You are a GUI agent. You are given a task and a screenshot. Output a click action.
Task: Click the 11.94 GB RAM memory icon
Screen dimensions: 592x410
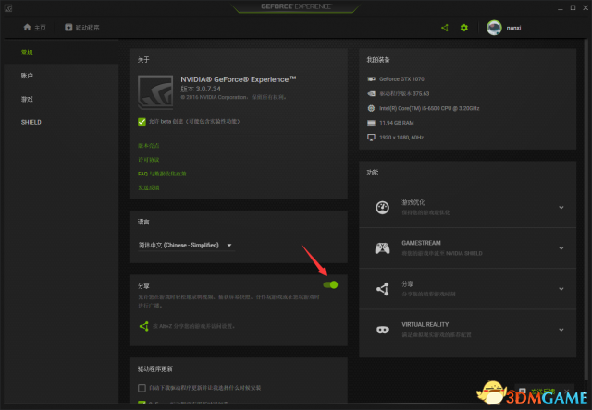372,123
